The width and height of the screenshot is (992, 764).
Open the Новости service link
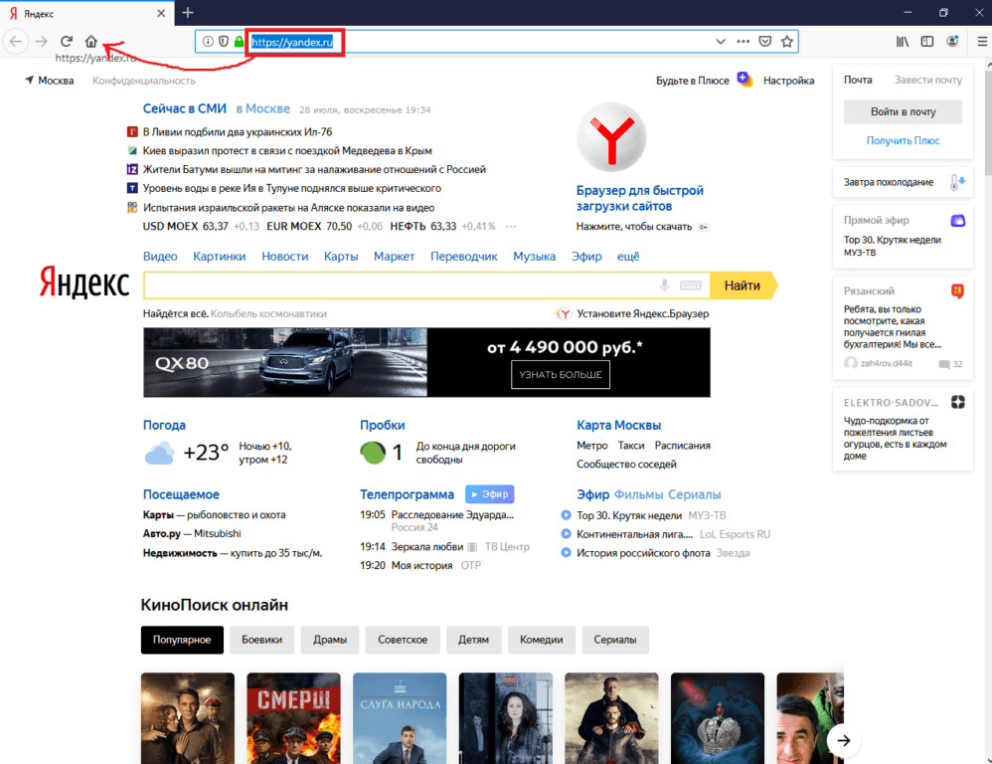pyautogui.click(x=284, y=257)
